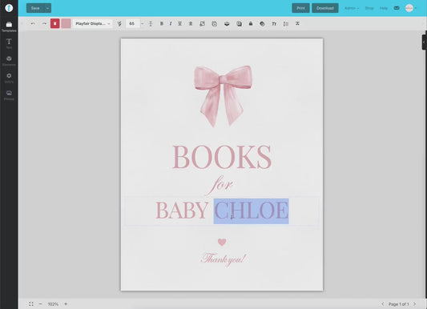Image resolution: width=427 pixels, height=309 pixels.
Task: Click the Download button
Action: pos(325,8)
